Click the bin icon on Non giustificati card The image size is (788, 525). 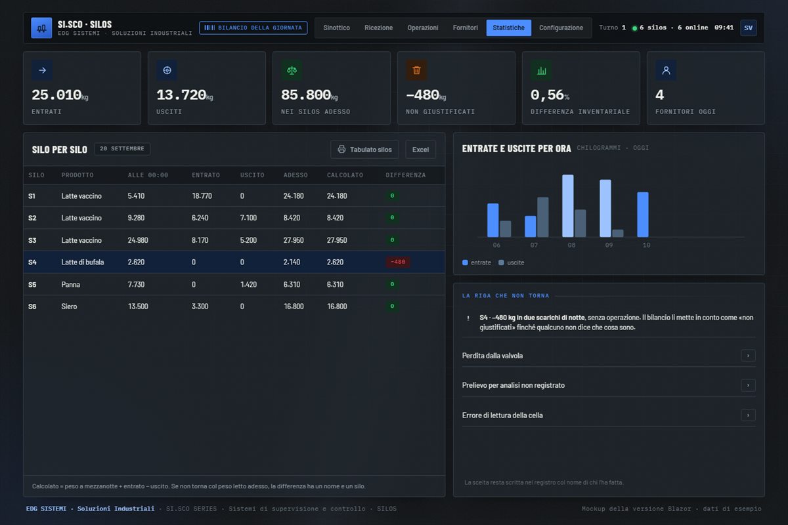pos(416,70)
